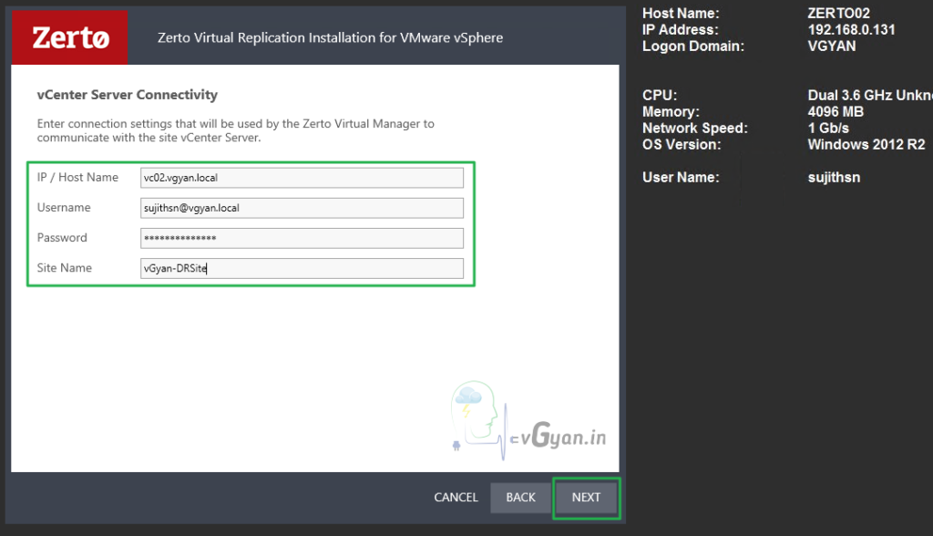Select the Username input field
933x536 pixels.
[302, 208]
